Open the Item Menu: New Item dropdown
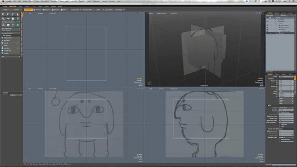This screenshot has height=167, width=297. click(x=11, y=22)
